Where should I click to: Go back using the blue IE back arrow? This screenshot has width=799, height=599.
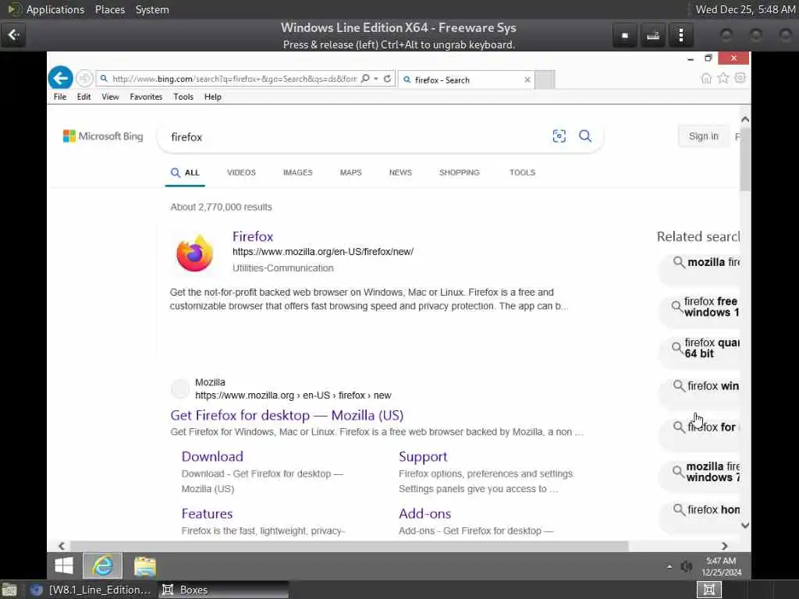(x=61, y=79)
